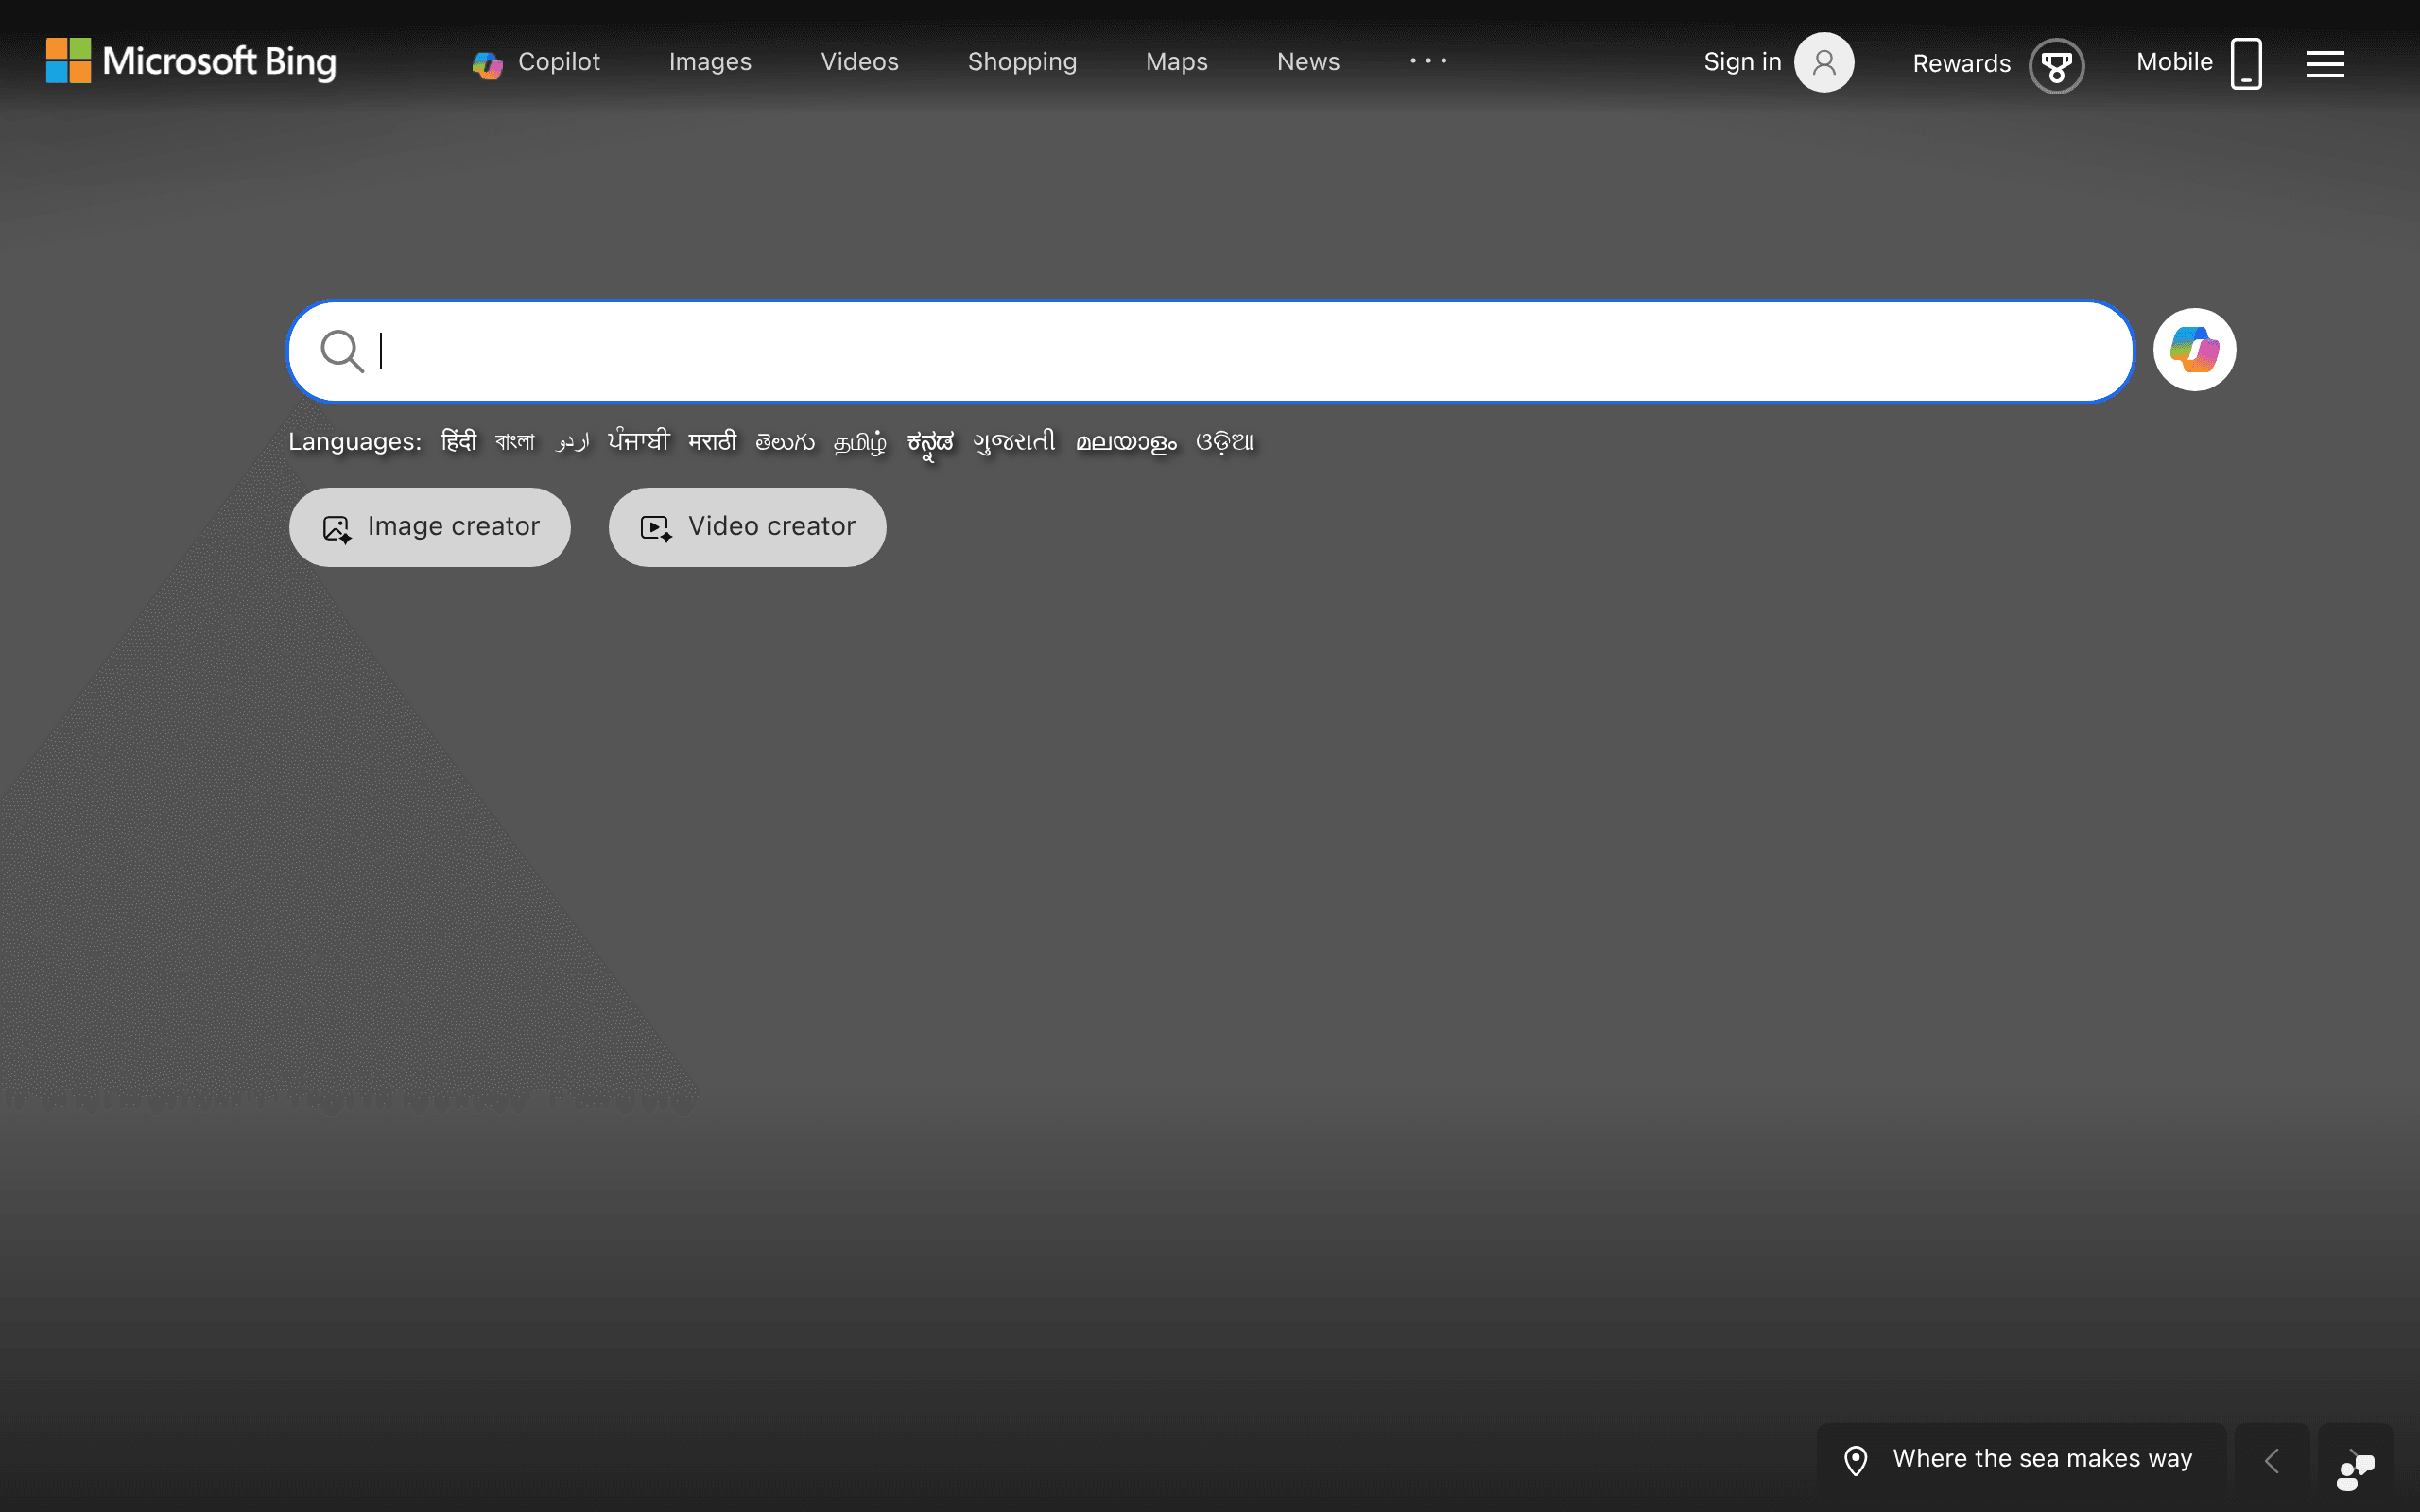
Task: Click the Sign in avatar icon
Action: point(1824,62)
